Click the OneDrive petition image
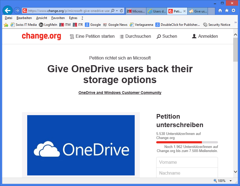 point(81,145)
